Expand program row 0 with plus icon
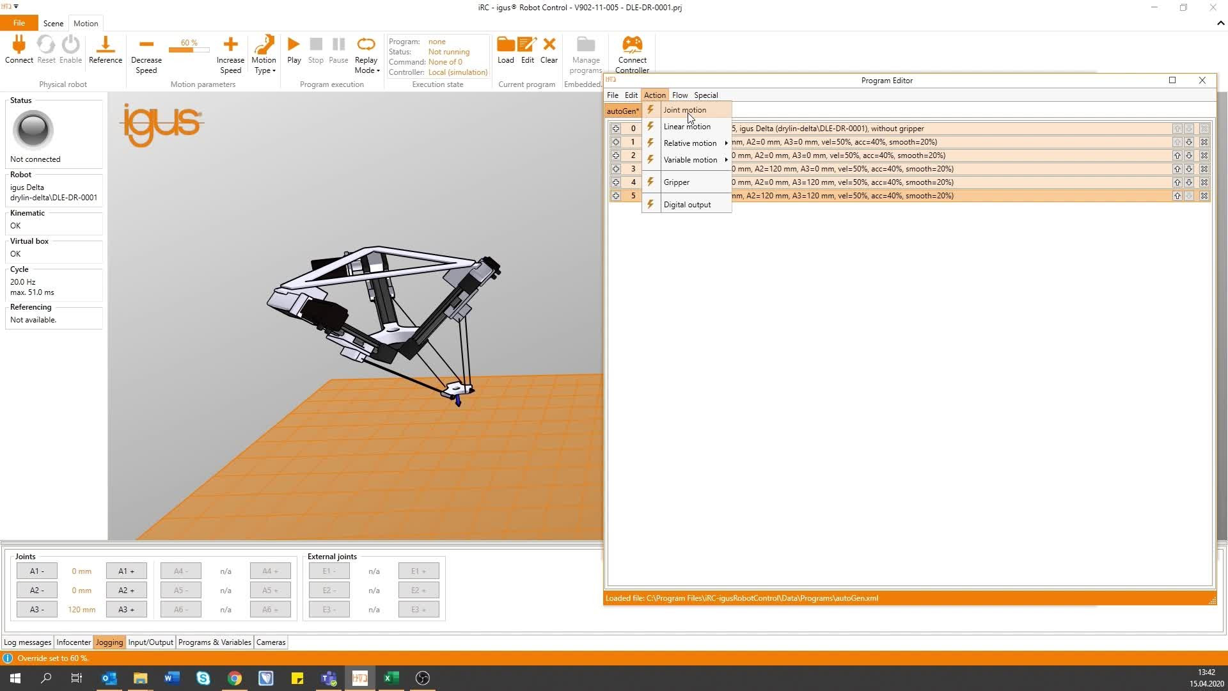 (x=616, y=129)
